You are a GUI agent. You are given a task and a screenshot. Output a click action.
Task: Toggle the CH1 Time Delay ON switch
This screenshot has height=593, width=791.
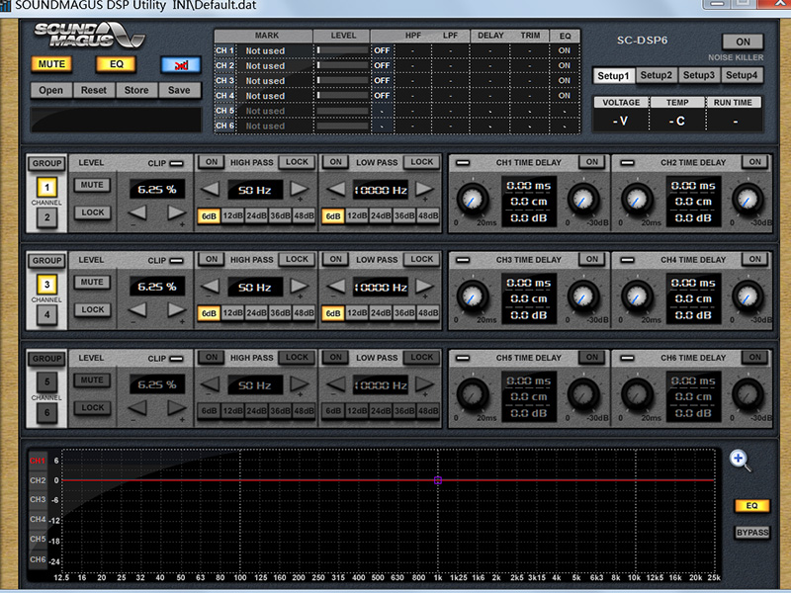(x=591, y=162)
